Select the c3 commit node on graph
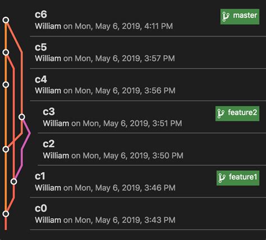This screenshot has width=266, height=240. coord(22,117)
